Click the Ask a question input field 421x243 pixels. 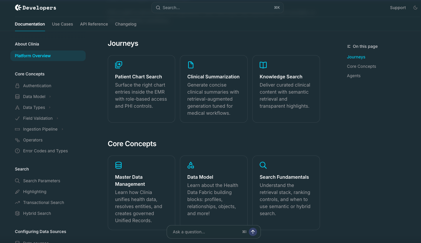click(x=203, y=232)
